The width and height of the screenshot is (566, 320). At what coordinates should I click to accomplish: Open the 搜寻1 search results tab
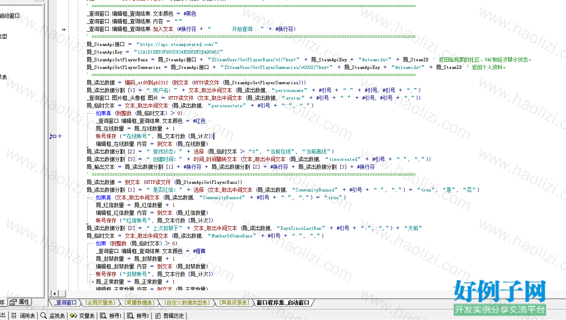[x=111, y=316]
